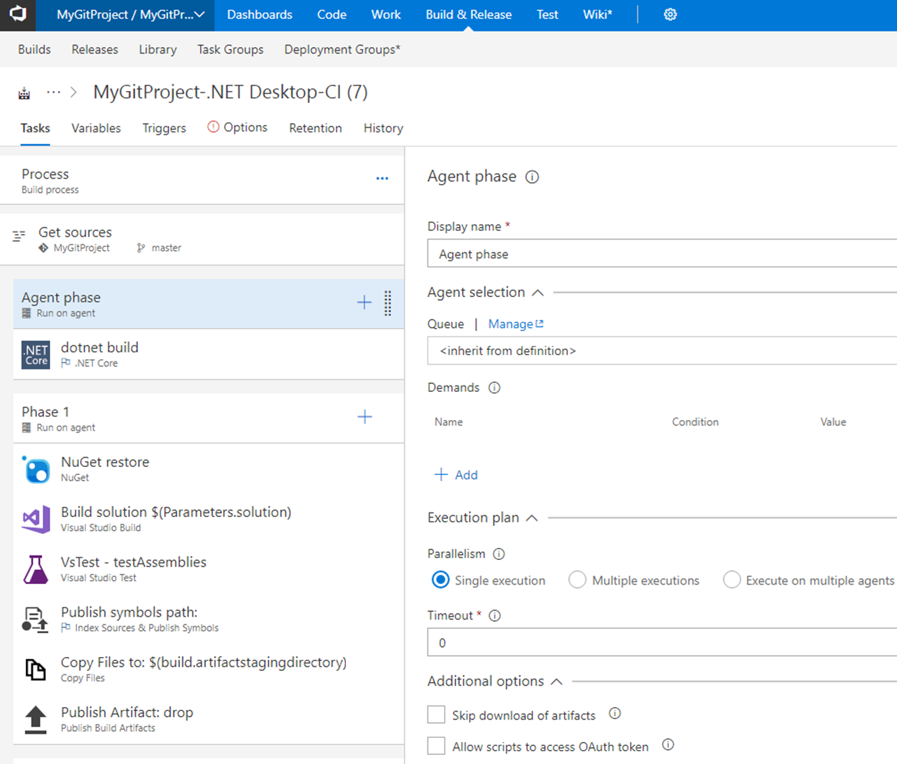Image resolution: width=897 pixels, height=764 pixels.
Task: Show Skip download of artifacts info
Action: 615,714
